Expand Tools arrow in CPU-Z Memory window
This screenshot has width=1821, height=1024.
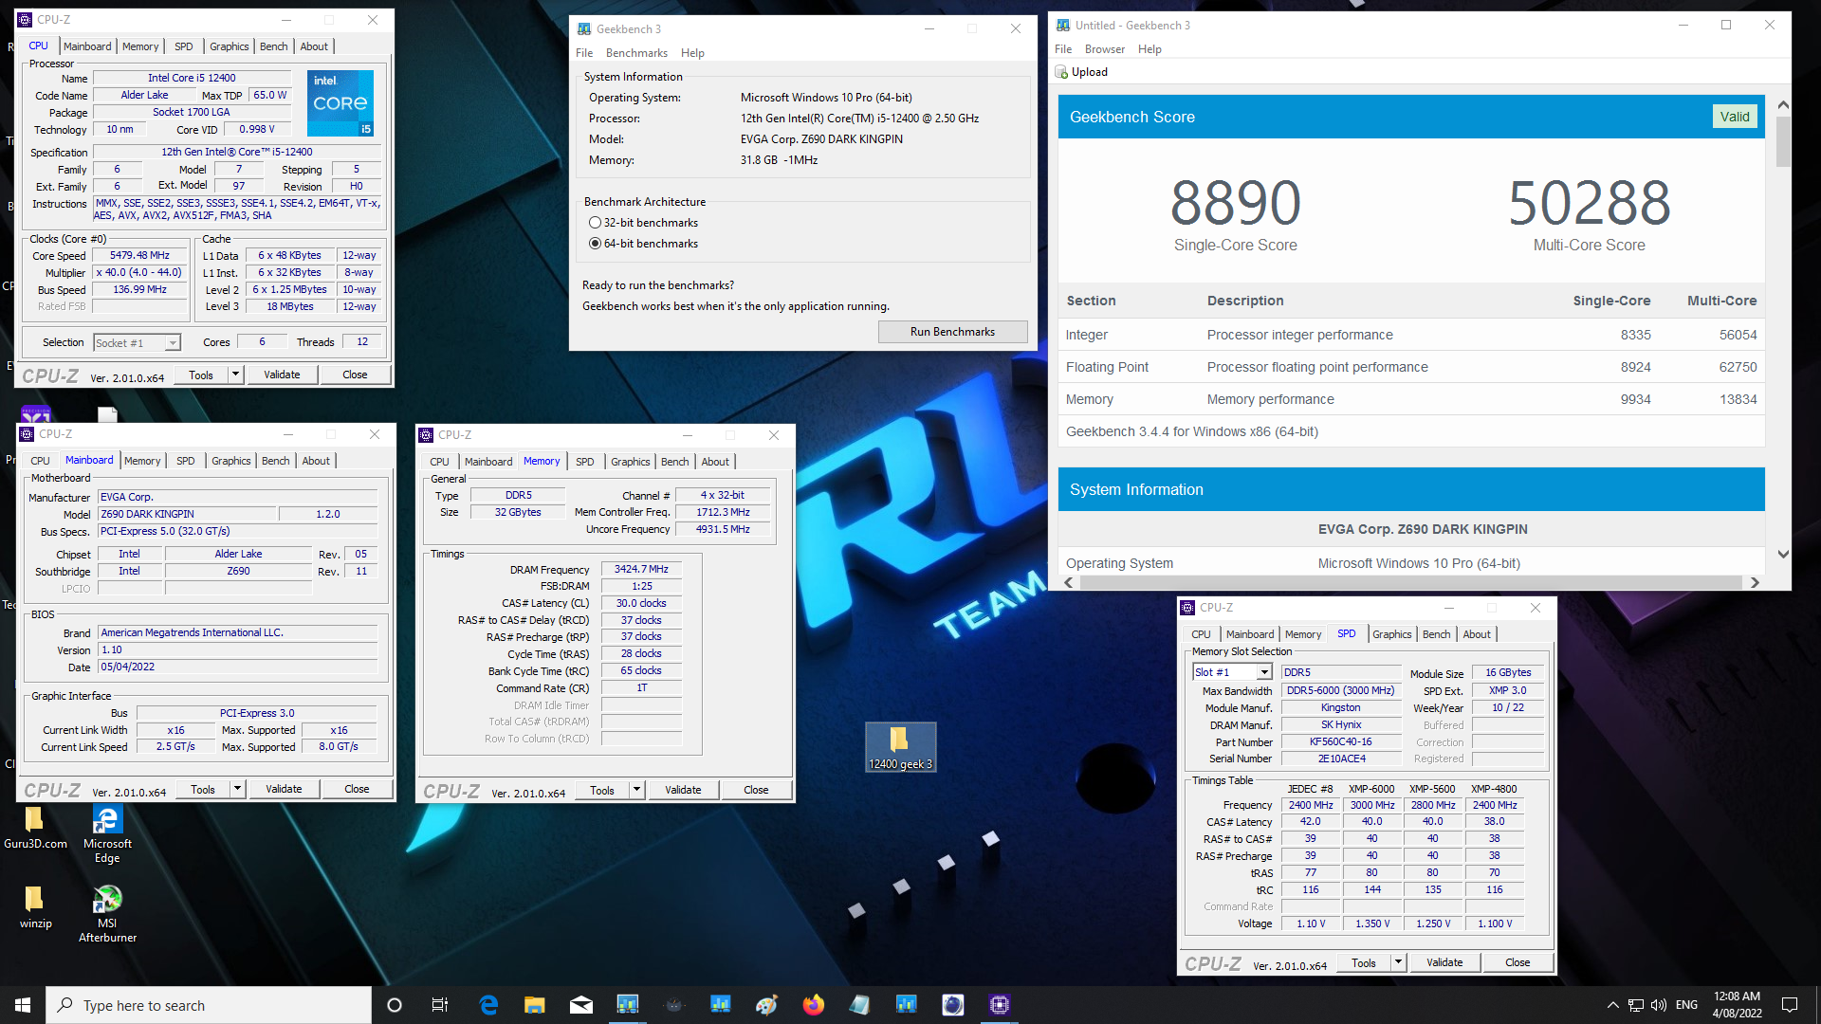[x=636, y=790]
